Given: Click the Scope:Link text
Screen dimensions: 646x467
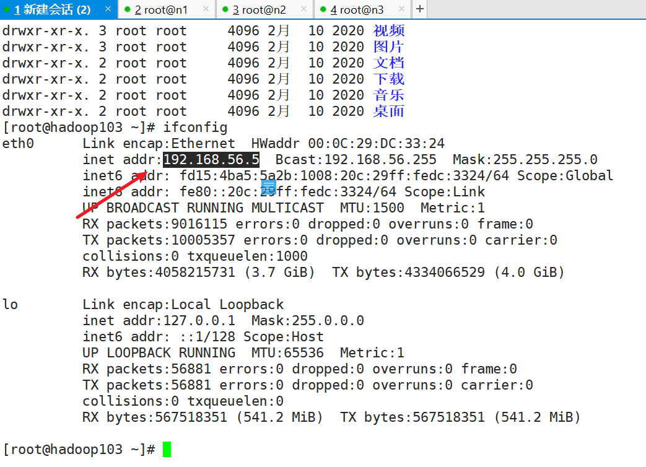Looking at the screenshot, I should (445, 191).
